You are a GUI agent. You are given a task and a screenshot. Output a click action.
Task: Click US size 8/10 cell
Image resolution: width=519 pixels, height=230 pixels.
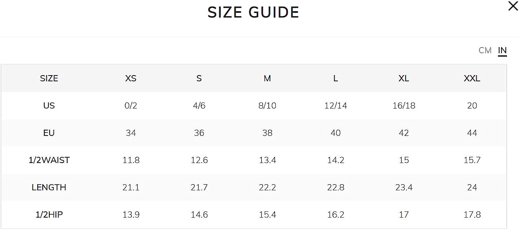tap(267, 105)
